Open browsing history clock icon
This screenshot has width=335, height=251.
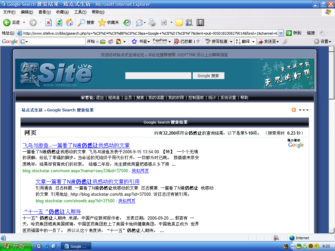pos(127,23)
